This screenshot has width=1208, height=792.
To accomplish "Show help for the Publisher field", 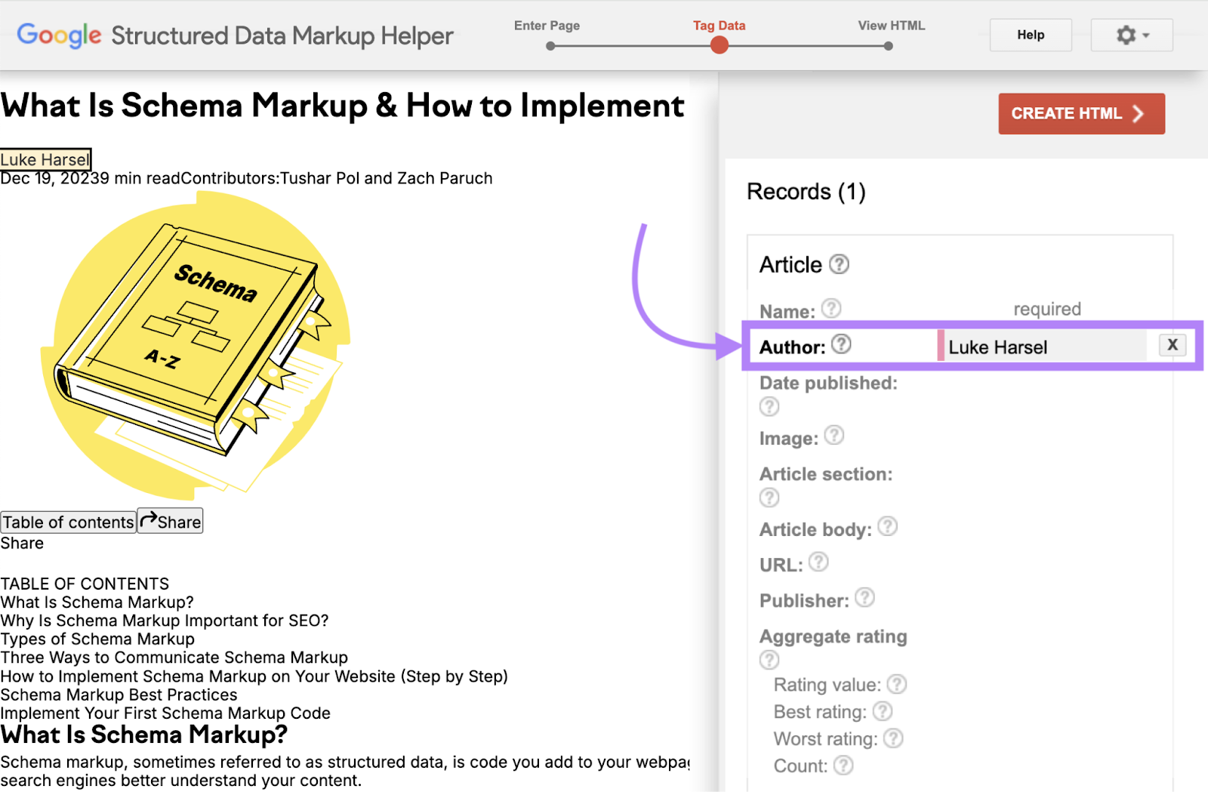I will (864, 598).
